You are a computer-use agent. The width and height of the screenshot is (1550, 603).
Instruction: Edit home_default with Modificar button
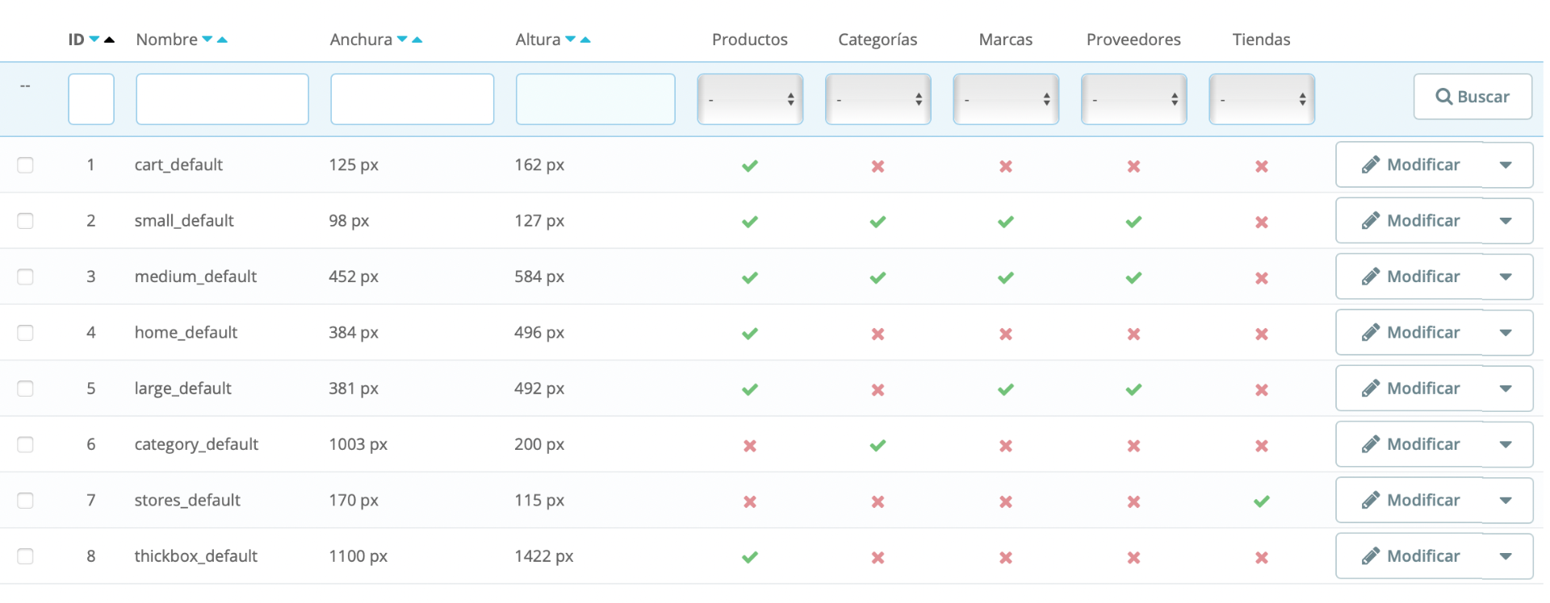(x=1410, y=333)
